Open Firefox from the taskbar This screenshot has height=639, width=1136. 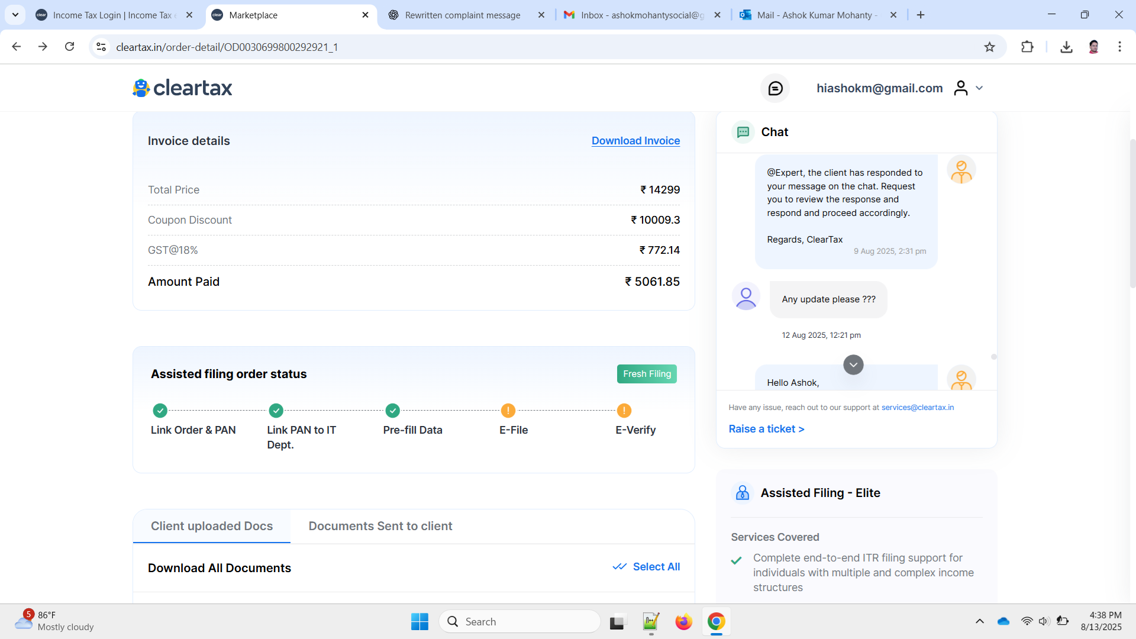click(x=683, y=622)
